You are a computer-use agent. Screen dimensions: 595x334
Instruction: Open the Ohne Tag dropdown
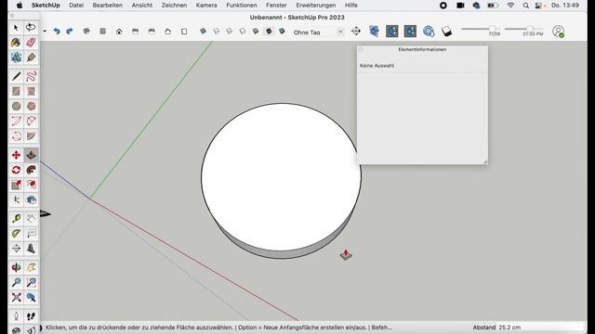tap(318, 32)
